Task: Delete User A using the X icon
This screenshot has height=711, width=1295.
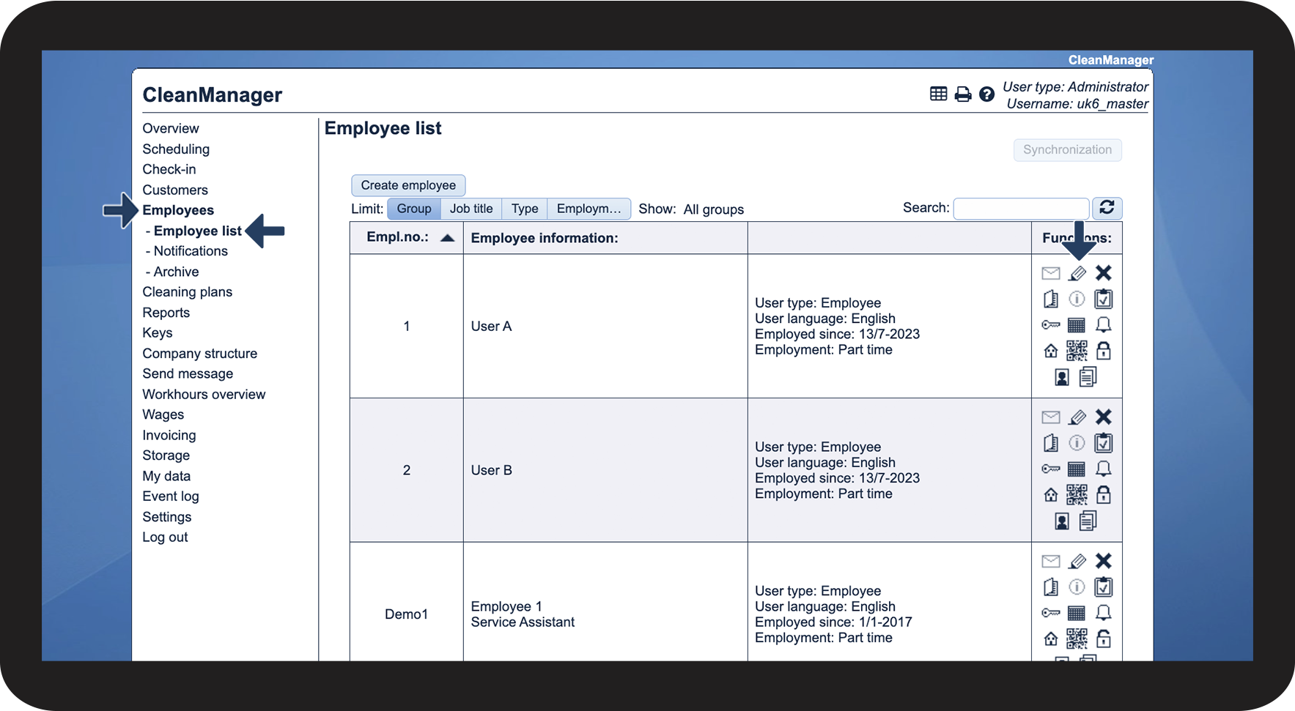Action: [1103, 273]
